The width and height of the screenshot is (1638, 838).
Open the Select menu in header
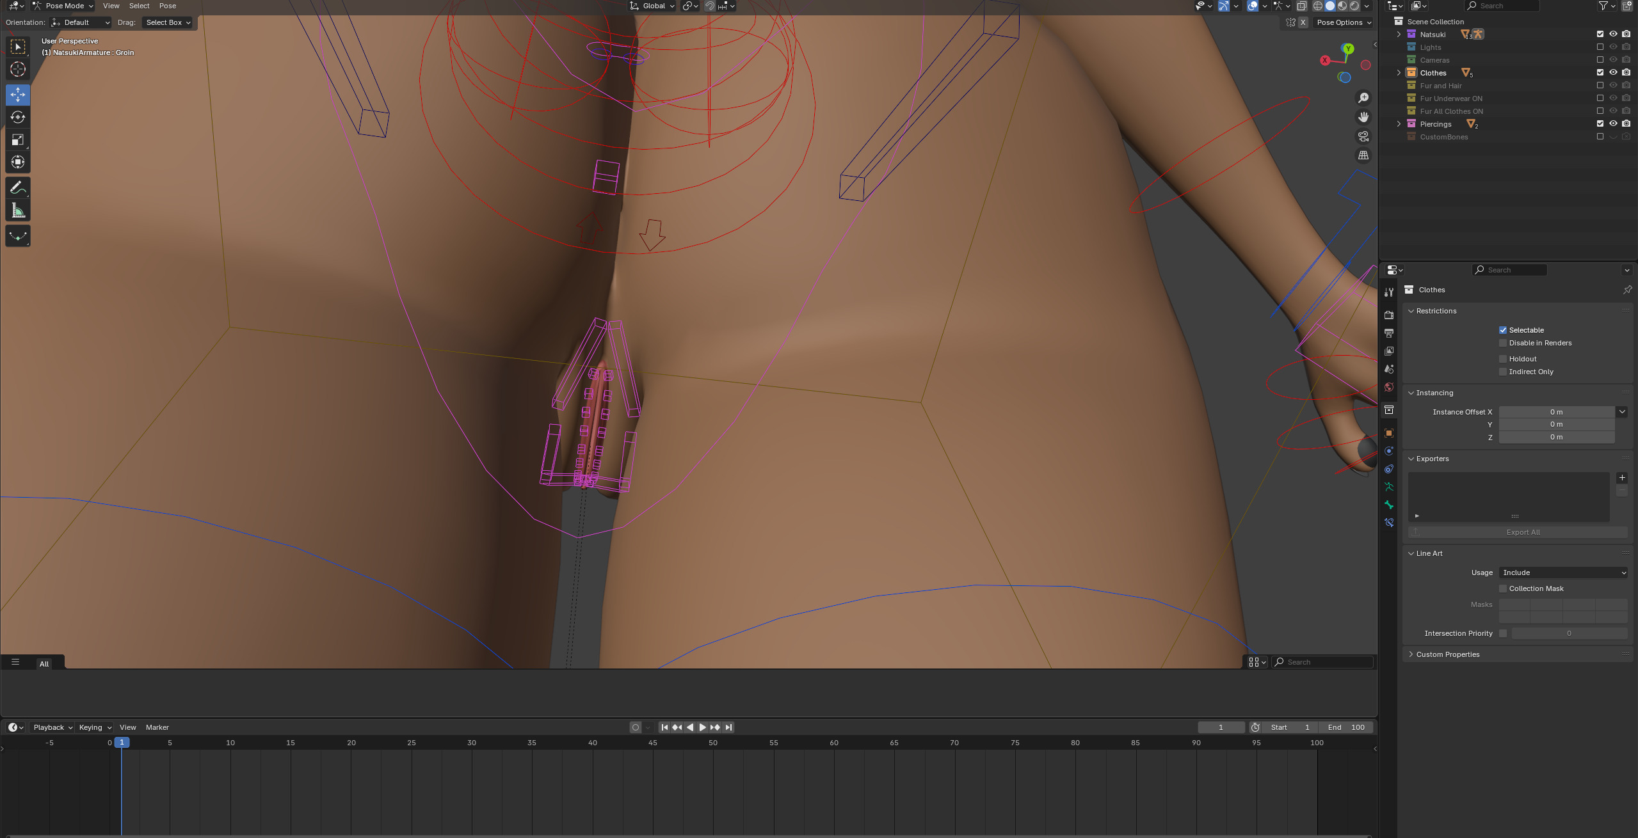[139, 6]
